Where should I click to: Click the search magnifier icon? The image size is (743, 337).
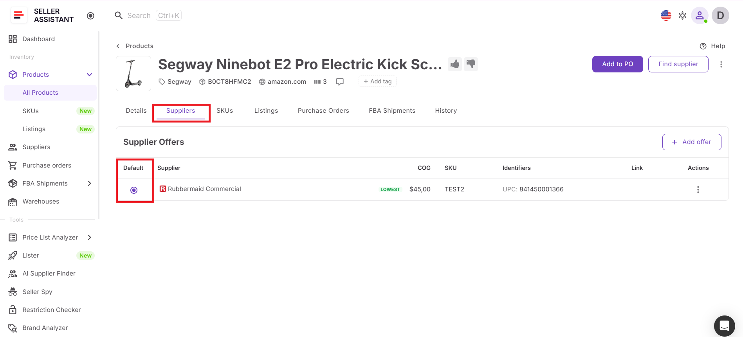(x=119, y=16)
